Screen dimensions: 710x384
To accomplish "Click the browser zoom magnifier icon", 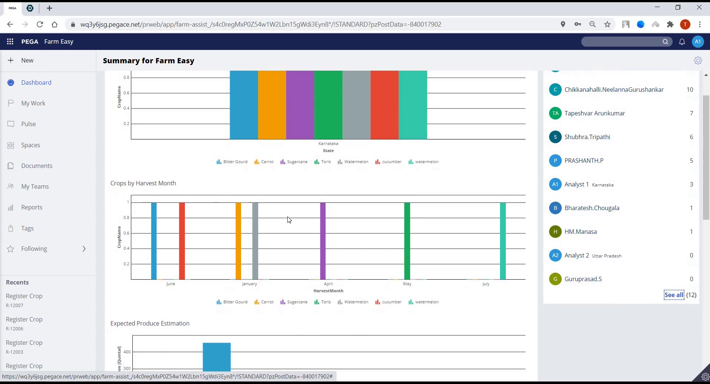I will (592, 24).
